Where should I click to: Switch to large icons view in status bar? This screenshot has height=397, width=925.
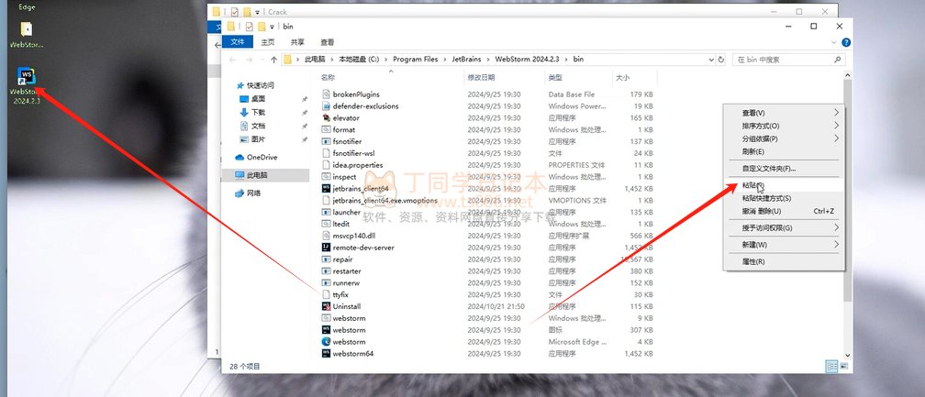pos(843,367)
